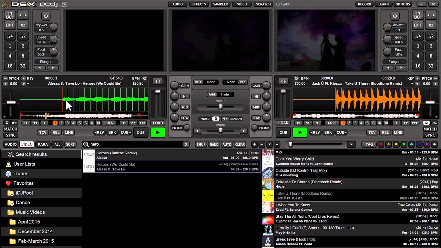
Task: Click the RECORD button
Action: 365,4
